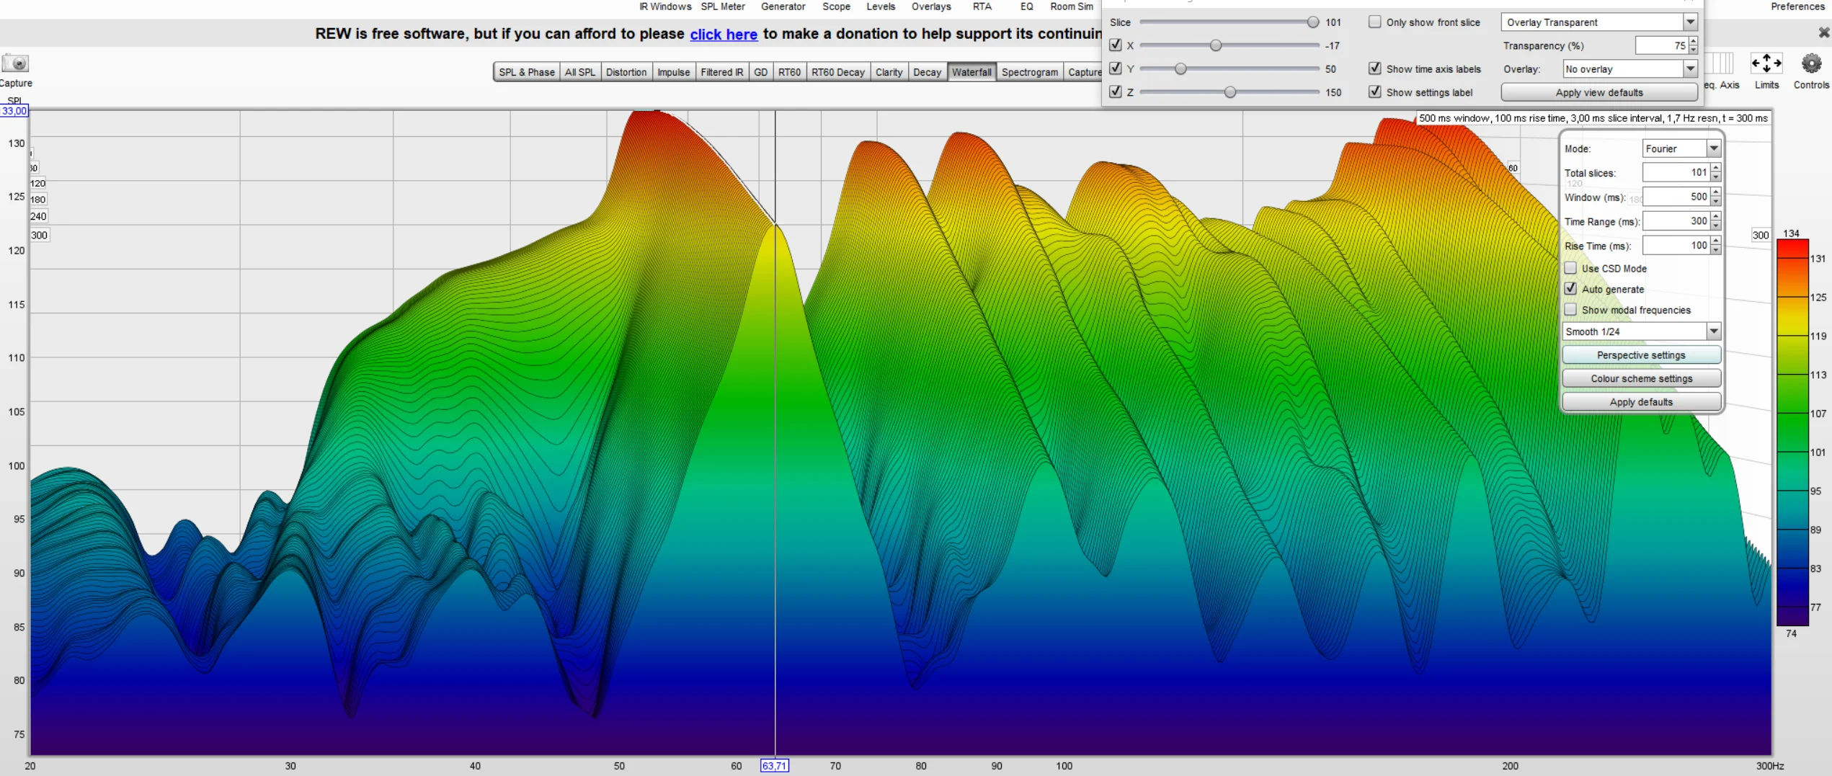The image size is (1832, 776).
Task: Open the Clarity tab
Action: (889, 72)
